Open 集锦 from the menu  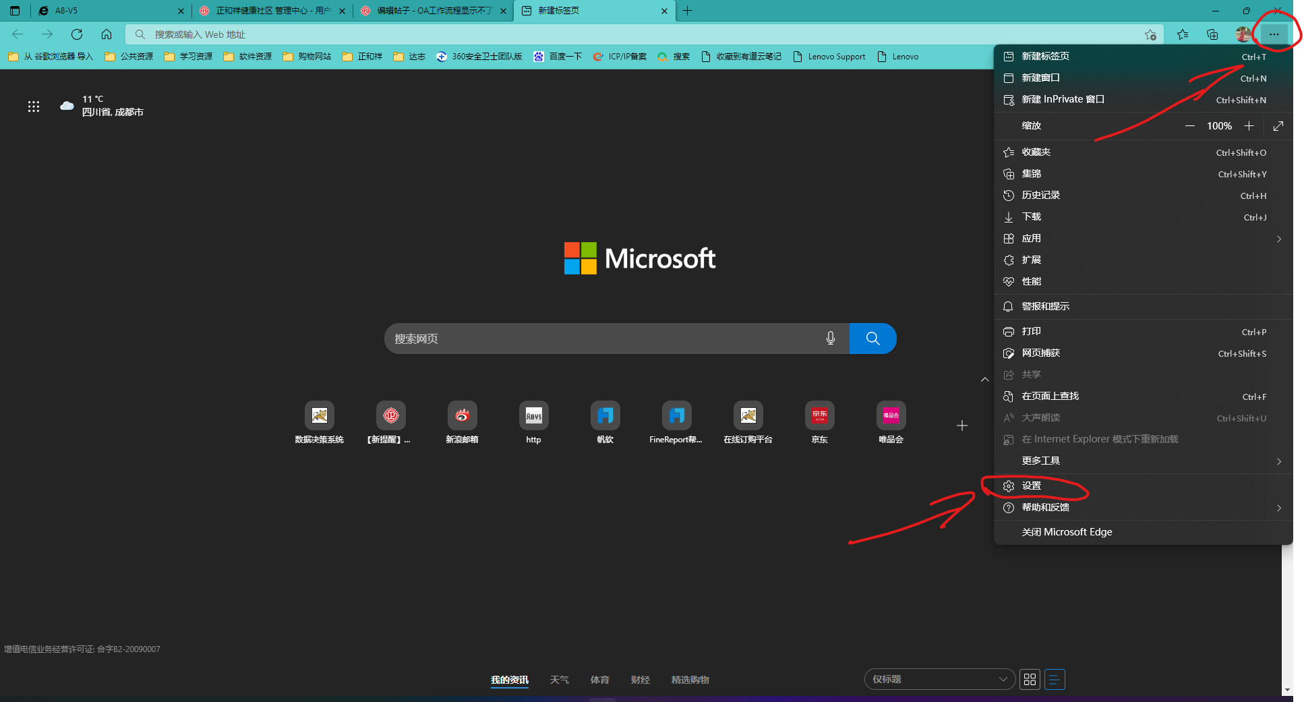tap(1143, 174)
